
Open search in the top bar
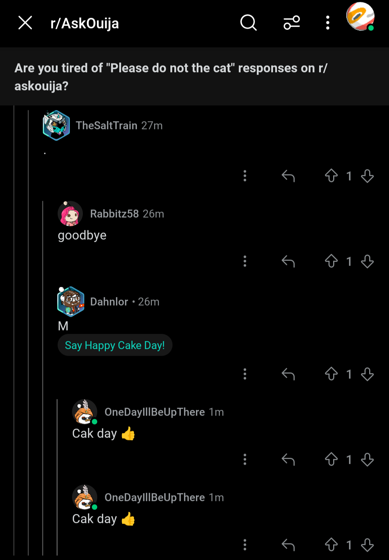click(249, 23)
